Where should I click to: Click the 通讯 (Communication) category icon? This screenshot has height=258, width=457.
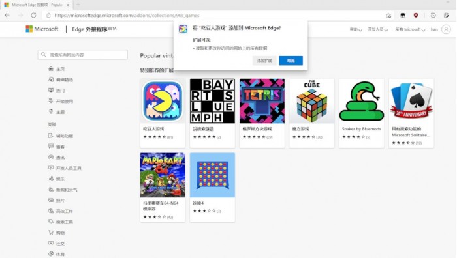pyautogui.click(x=51, y=157)
